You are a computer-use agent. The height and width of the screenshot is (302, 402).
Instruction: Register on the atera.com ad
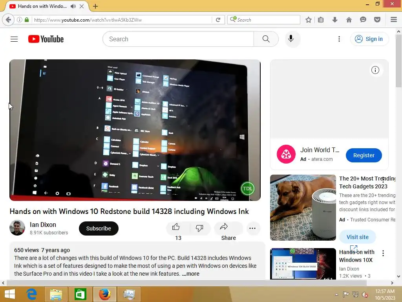tap(364, 155)
